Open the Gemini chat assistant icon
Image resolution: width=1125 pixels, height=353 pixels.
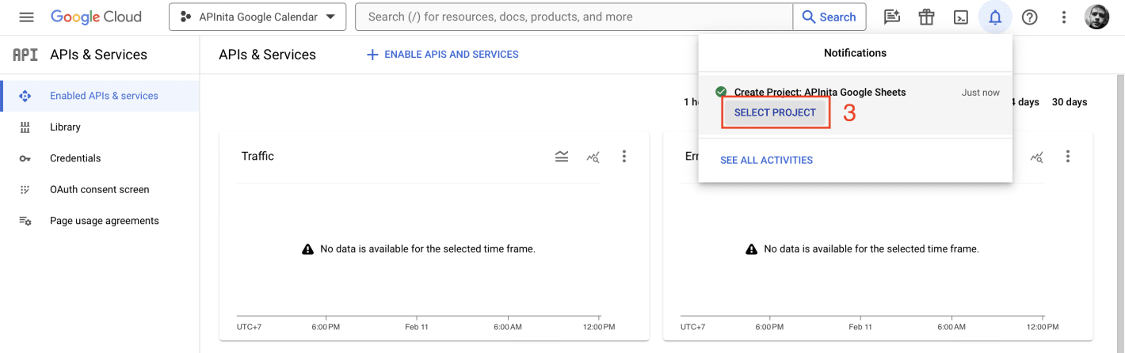point(892,17)
